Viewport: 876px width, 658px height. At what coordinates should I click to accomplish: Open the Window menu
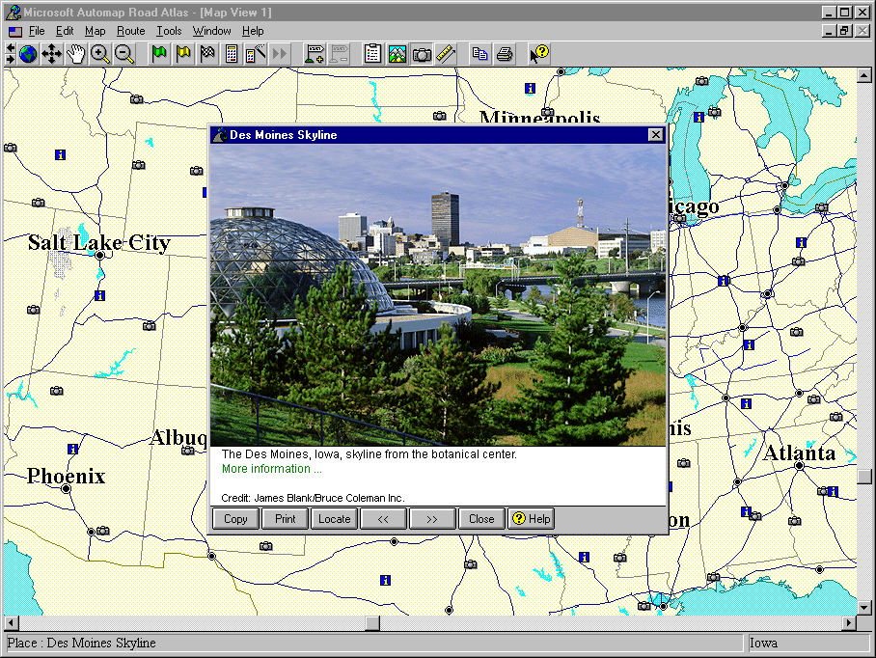tap(211, 31)
